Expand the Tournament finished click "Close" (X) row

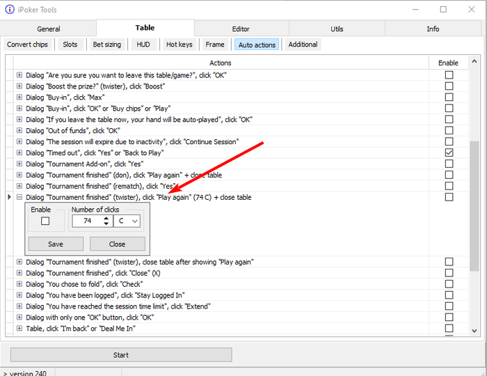(19, 273)
